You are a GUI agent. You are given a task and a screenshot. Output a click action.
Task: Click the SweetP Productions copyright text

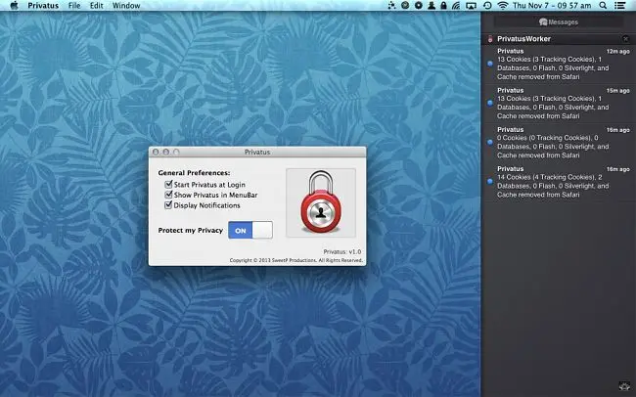click(x=295, y=260)
